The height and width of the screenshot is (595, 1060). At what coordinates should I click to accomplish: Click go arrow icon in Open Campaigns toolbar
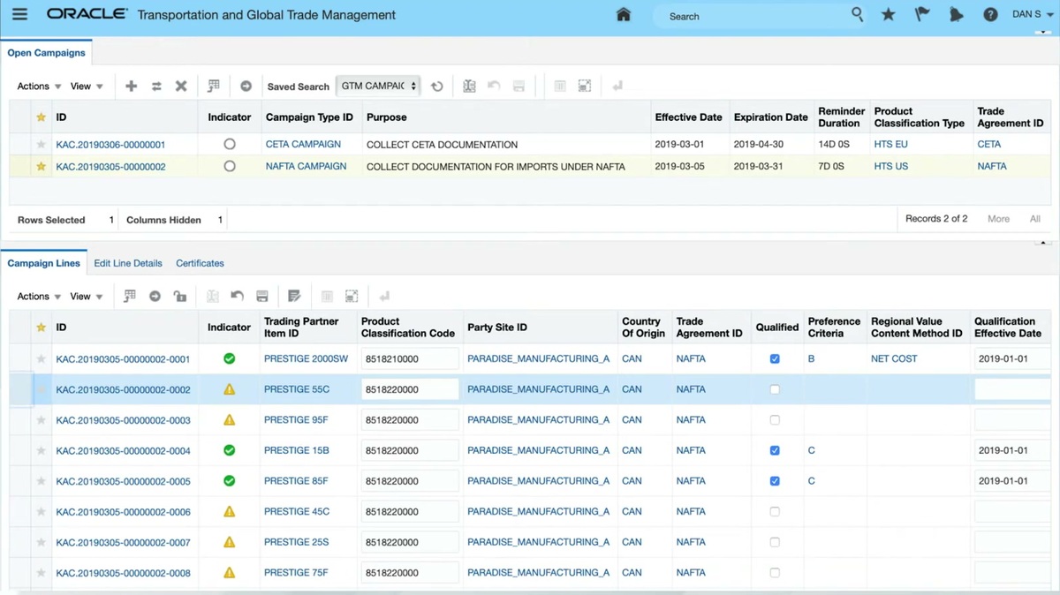click(x=246, y=86)
